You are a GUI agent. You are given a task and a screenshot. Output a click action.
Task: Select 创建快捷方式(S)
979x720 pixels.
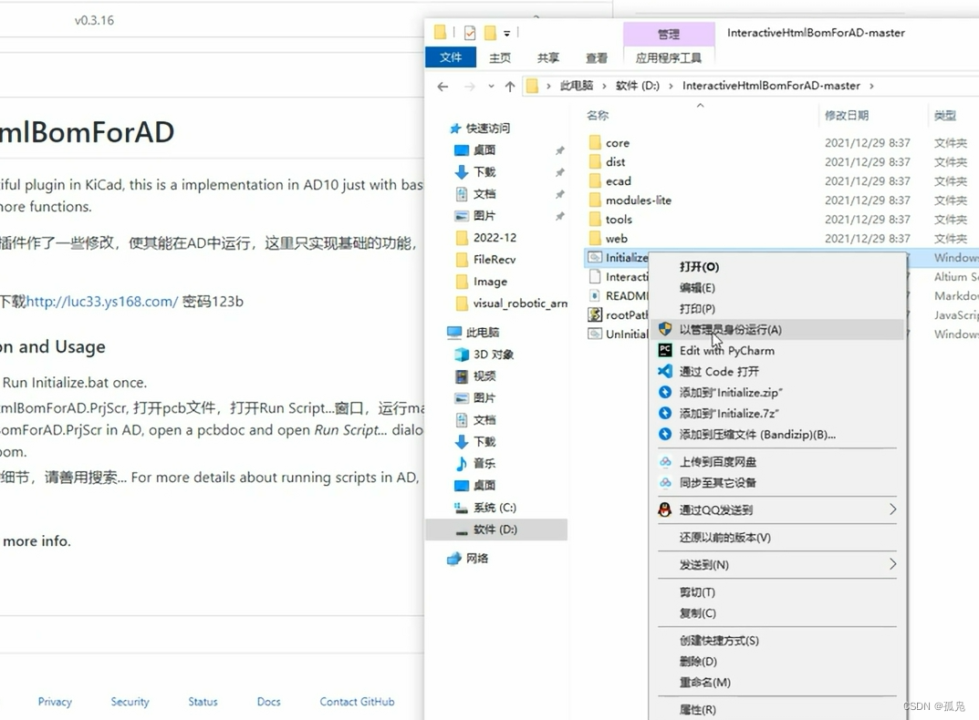point(777,640)
